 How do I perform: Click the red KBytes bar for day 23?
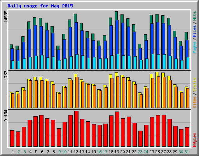(x=140, y=138)
